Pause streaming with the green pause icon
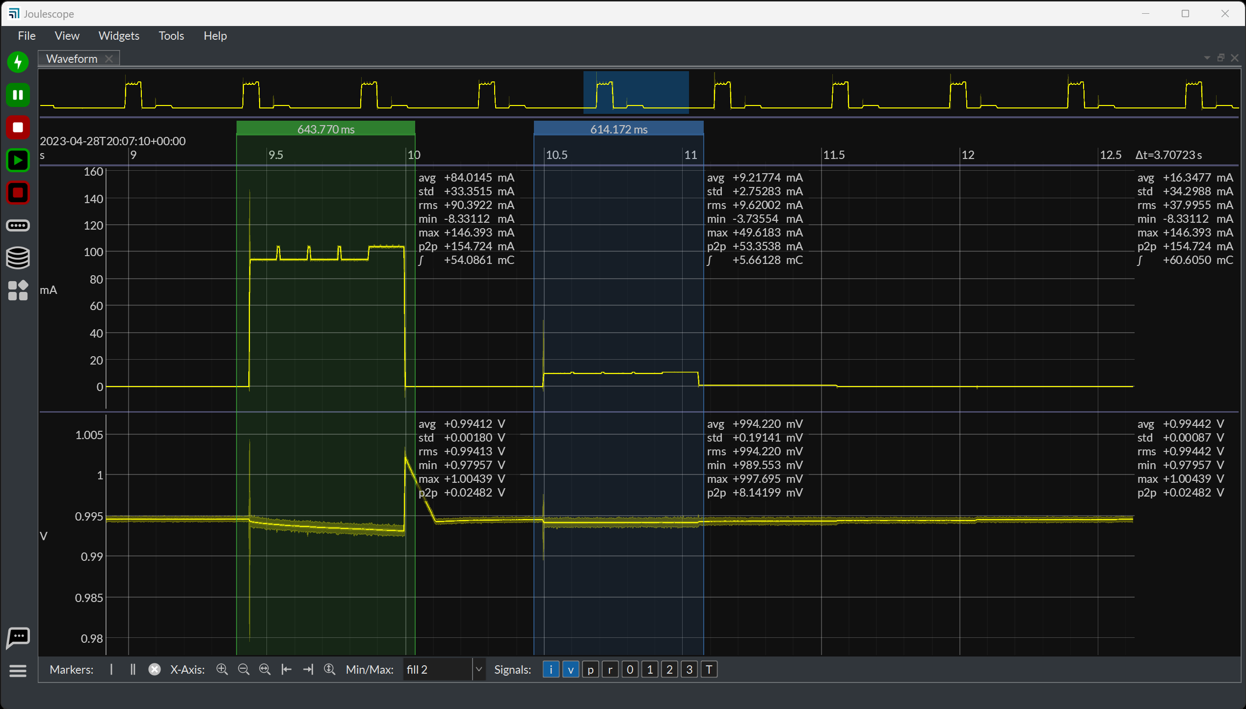1246x709 pixels. [x=18, y=95]
